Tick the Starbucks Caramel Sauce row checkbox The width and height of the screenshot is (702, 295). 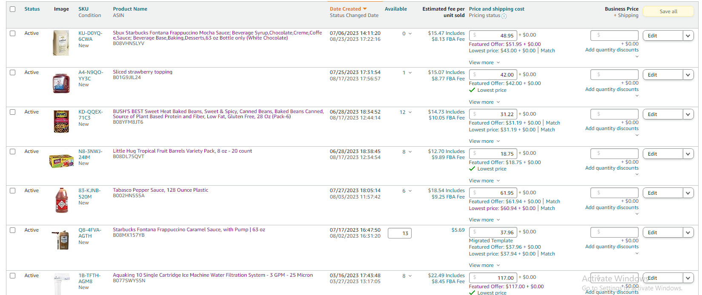(13, 230)
